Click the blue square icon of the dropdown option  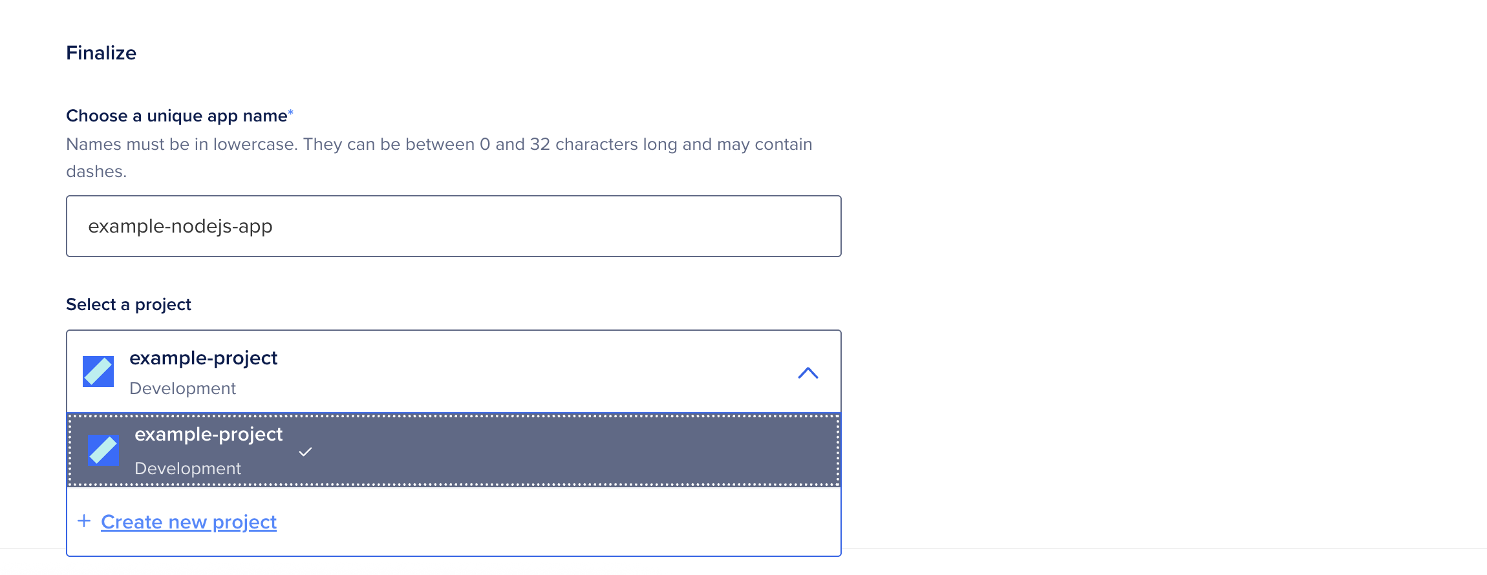point(103,450)
